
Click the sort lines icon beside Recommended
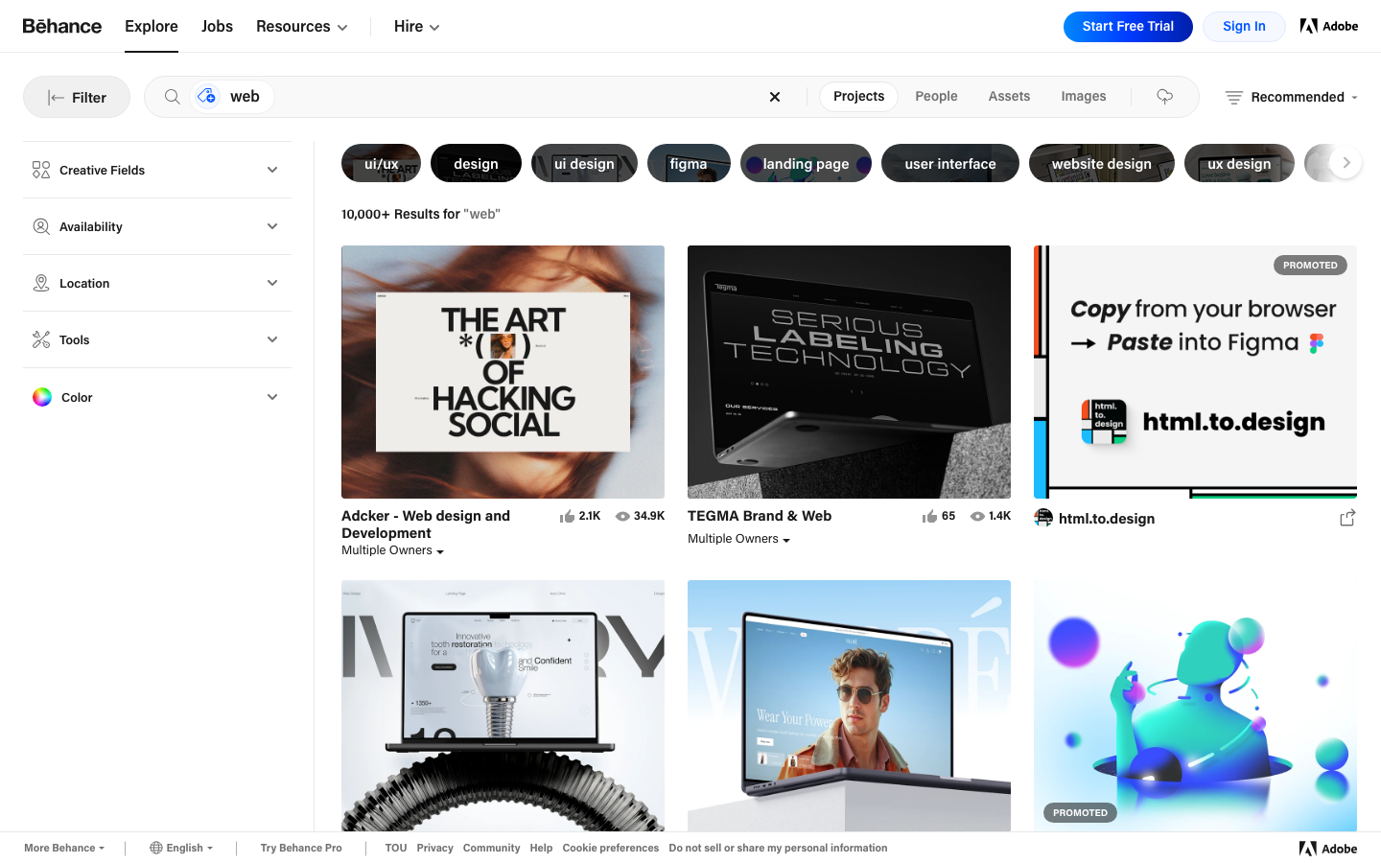[x=1234, y=97]
